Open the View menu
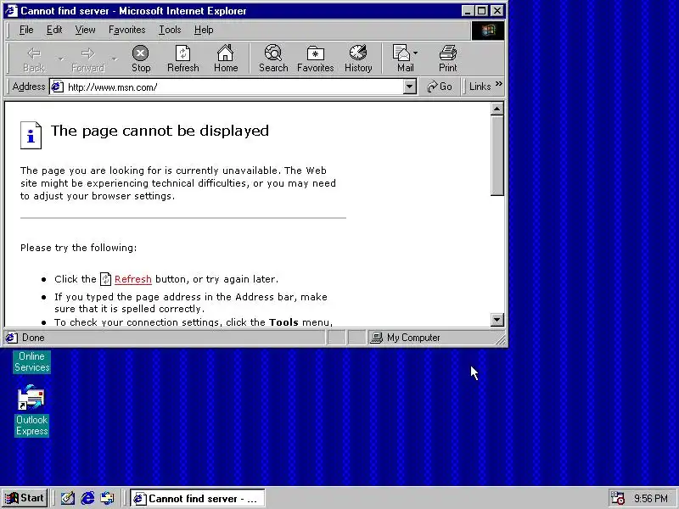 pyautogui.click(x=85, y=30)
